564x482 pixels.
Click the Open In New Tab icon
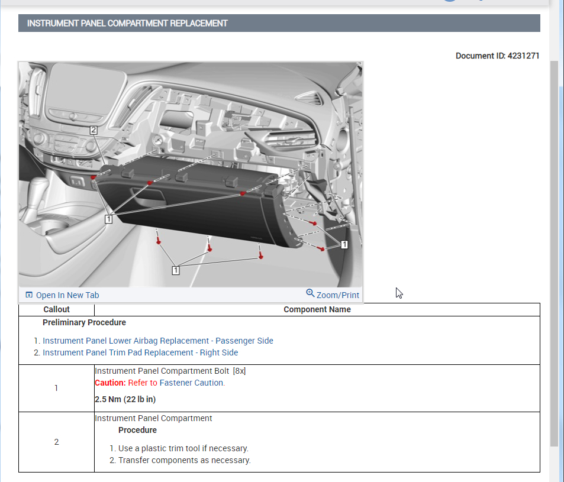(x=29, y=295)
